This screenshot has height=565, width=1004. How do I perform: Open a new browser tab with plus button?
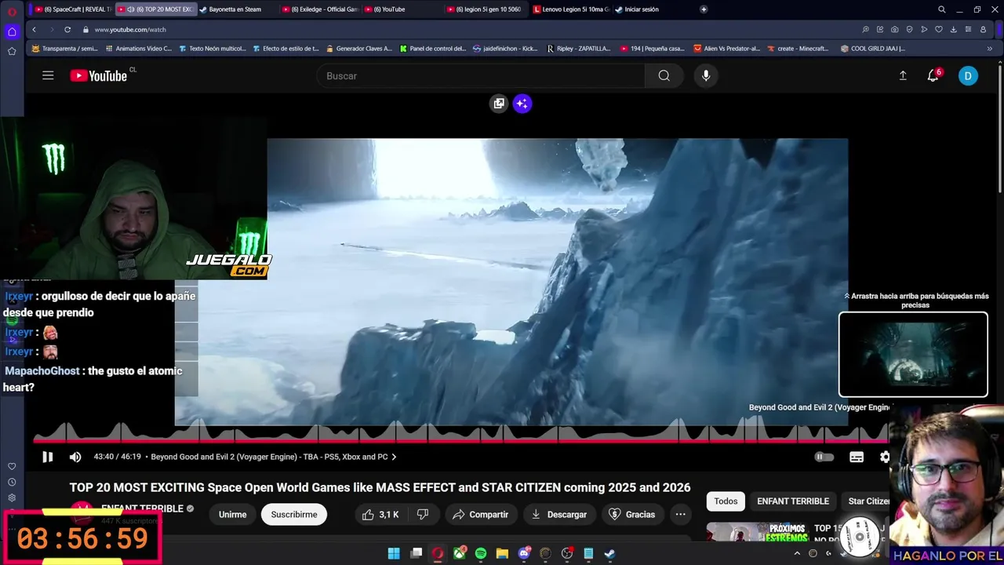point(704,9)
